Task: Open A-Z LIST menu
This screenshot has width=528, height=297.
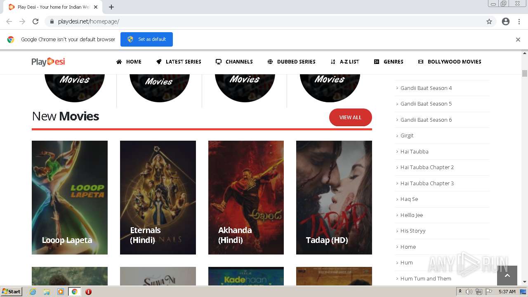Action: 345,61
